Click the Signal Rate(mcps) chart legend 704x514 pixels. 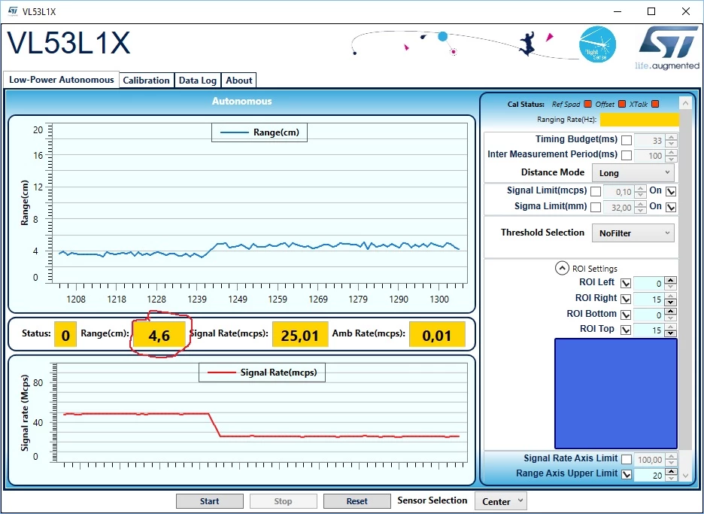point(262,373)
